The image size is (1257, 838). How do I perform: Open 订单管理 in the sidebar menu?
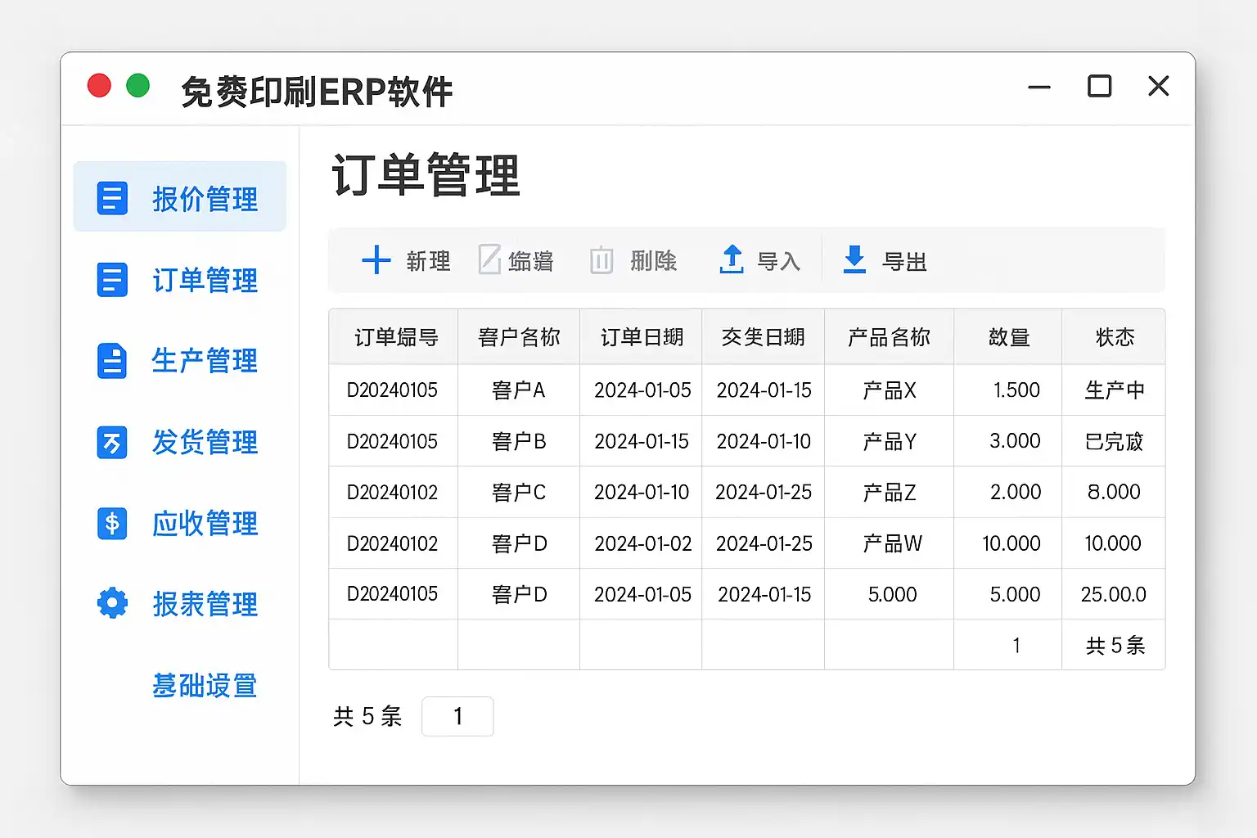click(x=205, y=280)
